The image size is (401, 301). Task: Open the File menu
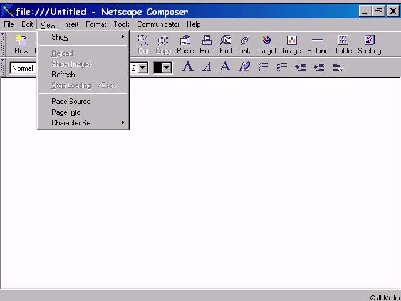click(x=9, y=24)
